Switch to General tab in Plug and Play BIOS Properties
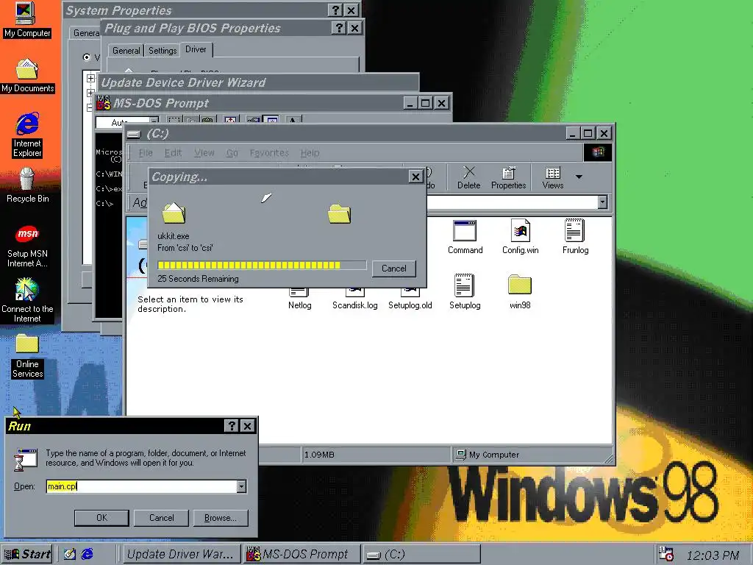 point(126,51)
